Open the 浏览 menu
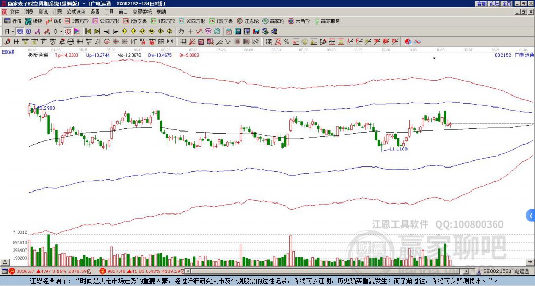 29,12
